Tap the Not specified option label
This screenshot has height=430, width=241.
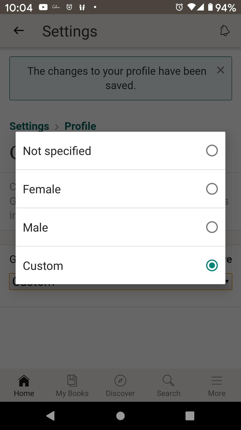coord(57,151)
